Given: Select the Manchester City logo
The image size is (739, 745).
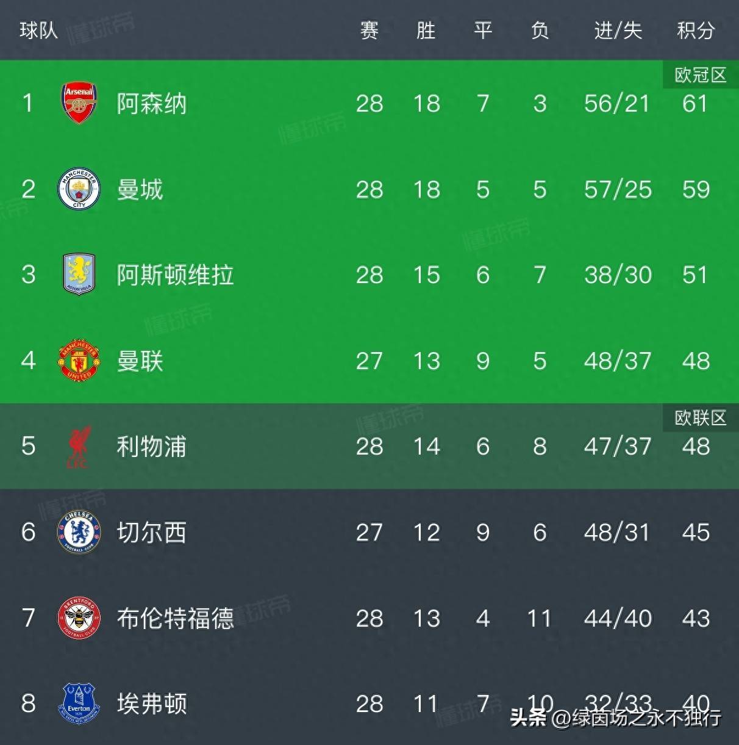Looking at the screenshot, I should tap(78, 189).
